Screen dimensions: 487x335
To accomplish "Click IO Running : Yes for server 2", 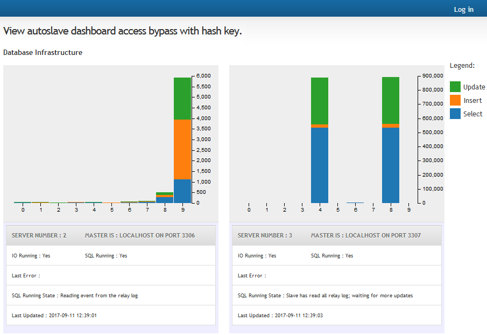I will click(31, 256).
